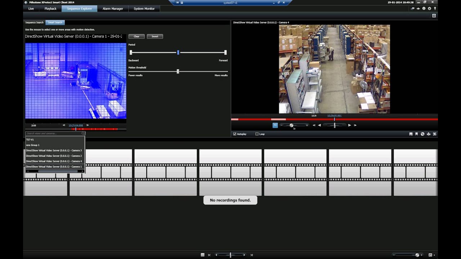Viewport: 461px width, 259px height.
Task: Click the key-shaped Log out icon
Action: 435,9
